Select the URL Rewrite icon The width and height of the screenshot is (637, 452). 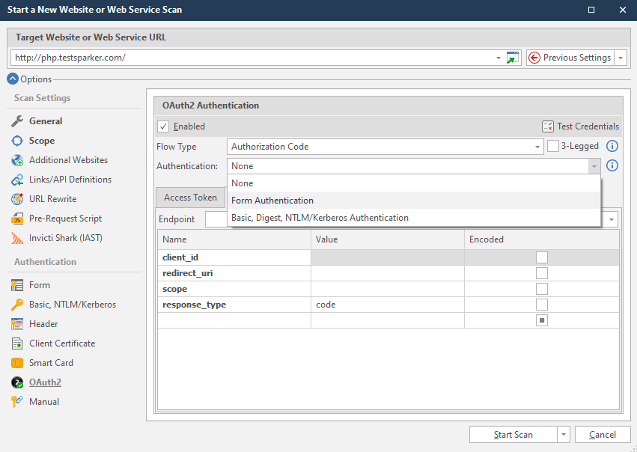click(x=17, y=199)
